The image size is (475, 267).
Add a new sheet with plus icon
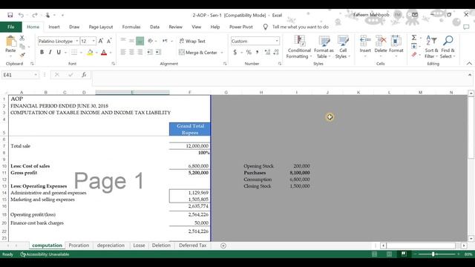(x=223, y=245)
